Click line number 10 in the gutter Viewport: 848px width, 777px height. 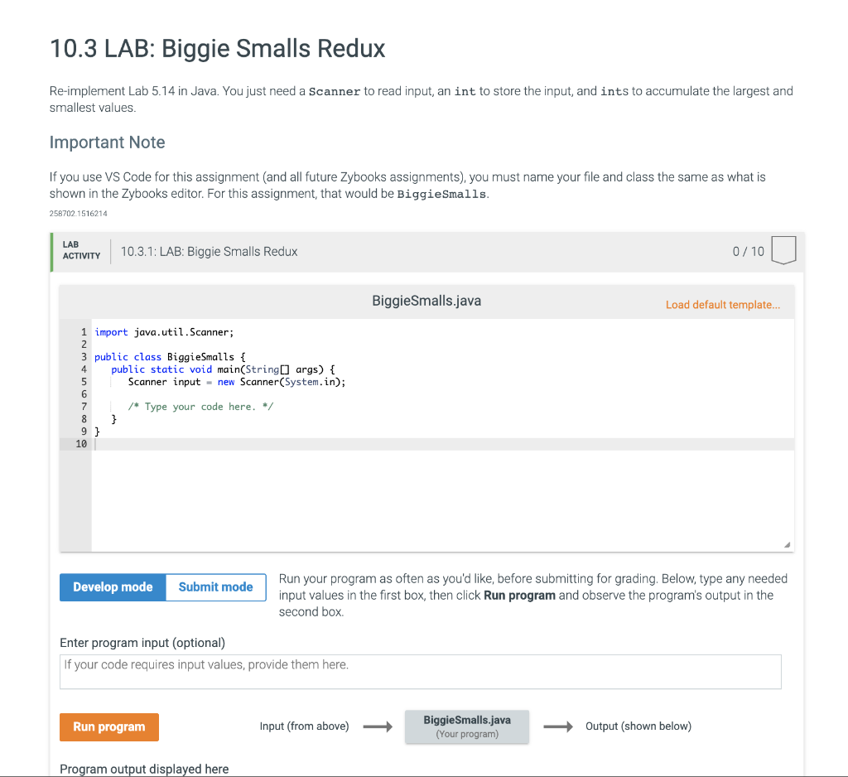80,443
